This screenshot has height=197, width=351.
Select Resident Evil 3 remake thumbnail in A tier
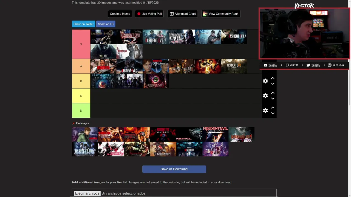(129, 66)
